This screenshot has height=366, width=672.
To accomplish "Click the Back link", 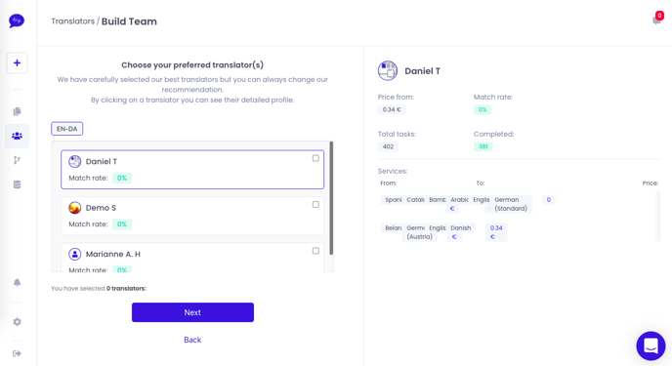I will pos(192,340).
